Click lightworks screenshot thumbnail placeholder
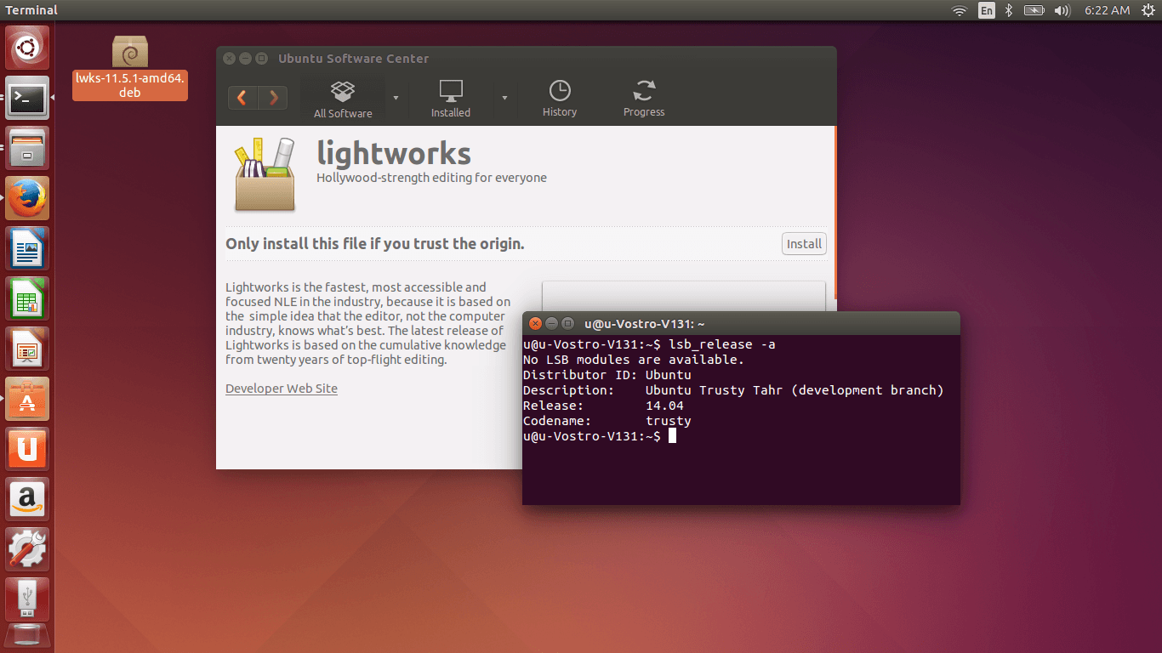The width and height of the screenshot is (1162, 653). pos(684,296)
